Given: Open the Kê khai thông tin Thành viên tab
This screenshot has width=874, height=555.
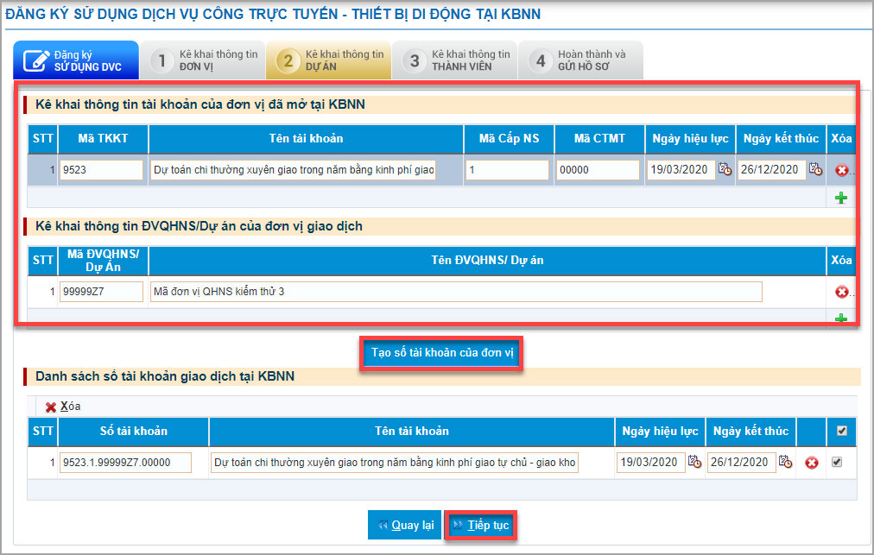Looking at the screenshot, I should pos(455,60).
